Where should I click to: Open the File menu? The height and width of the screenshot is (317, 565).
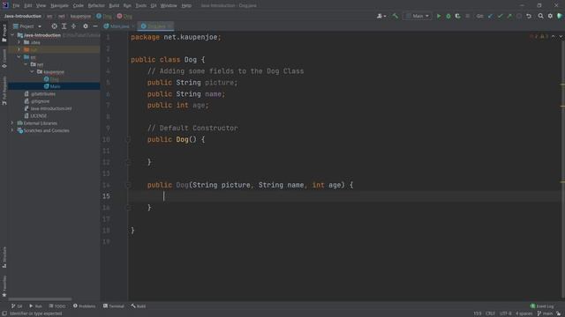click(x=16, y=5)
